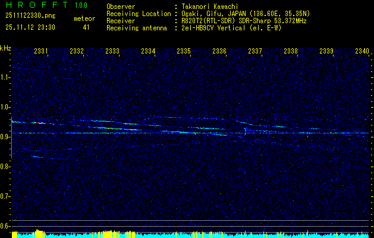374x238 pixels.
Task: Click the date stamp 25.11.12 23:30
Action: [x=30, y=27]
